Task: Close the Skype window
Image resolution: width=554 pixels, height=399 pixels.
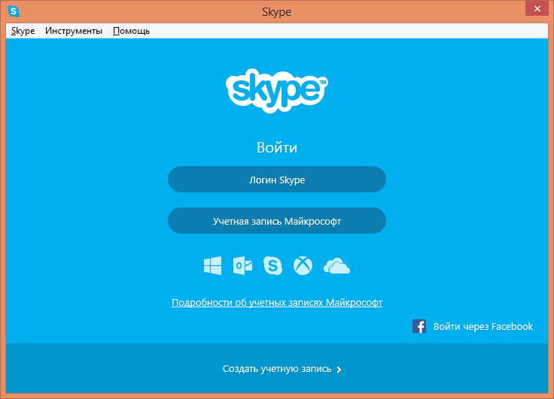Action: coord(537,8)
